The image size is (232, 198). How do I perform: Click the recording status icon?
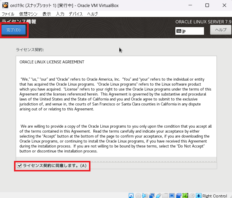click(x=179, y=195)
